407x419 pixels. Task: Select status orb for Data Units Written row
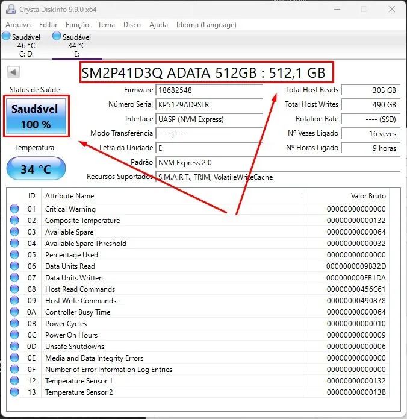(14, 278)
